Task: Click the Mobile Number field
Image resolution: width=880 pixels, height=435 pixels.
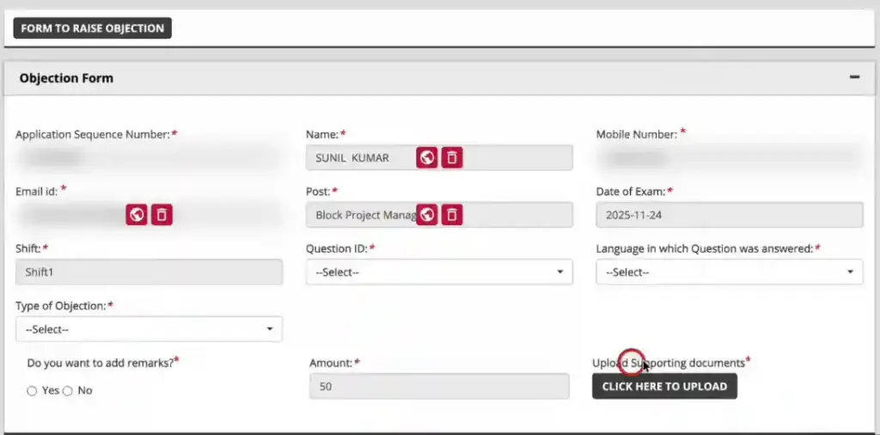Action: (x=729, y=157)
